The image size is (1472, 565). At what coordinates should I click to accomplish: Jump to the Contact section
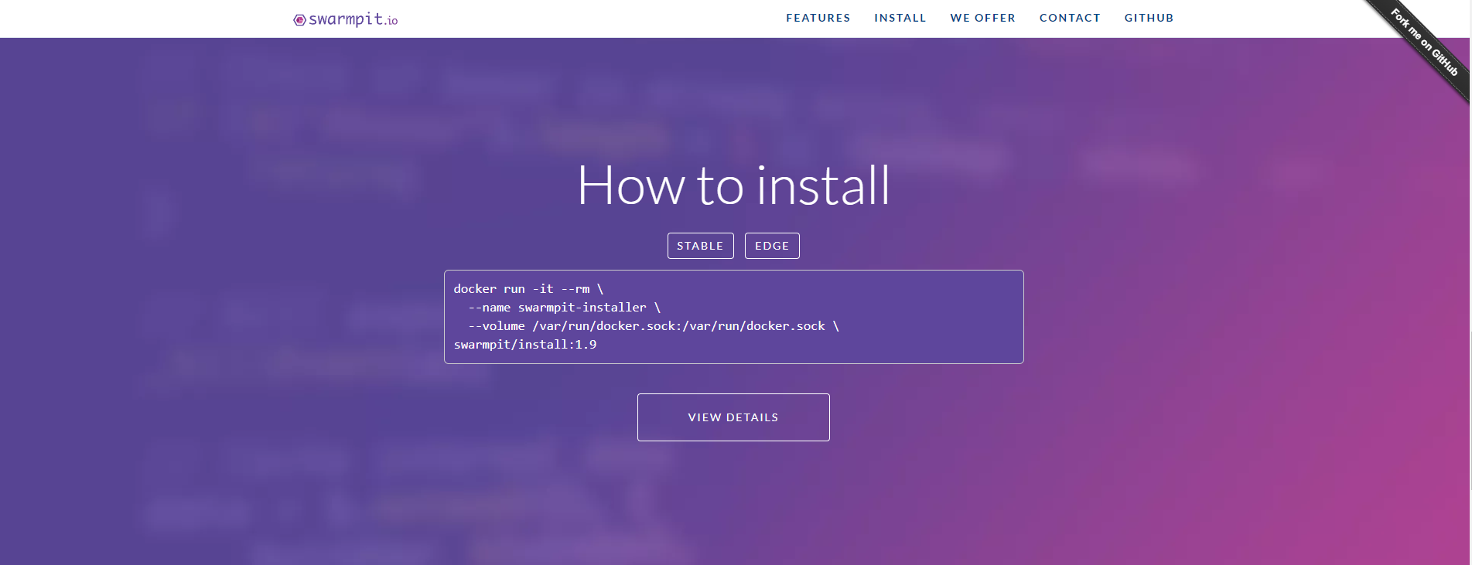[1070, 18]
